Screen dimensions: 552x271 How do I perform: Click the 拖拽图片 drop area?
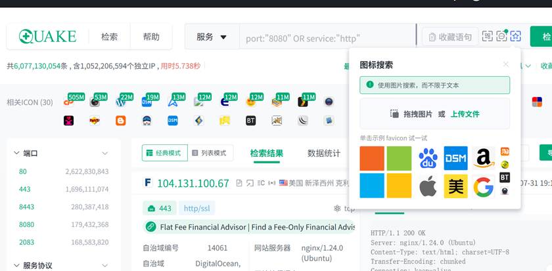tap(434, 114)
